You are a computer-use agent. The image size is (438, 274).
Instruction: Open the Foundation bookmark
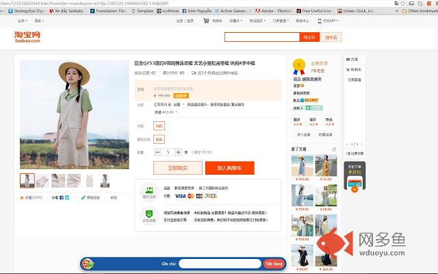click(108, 11)
